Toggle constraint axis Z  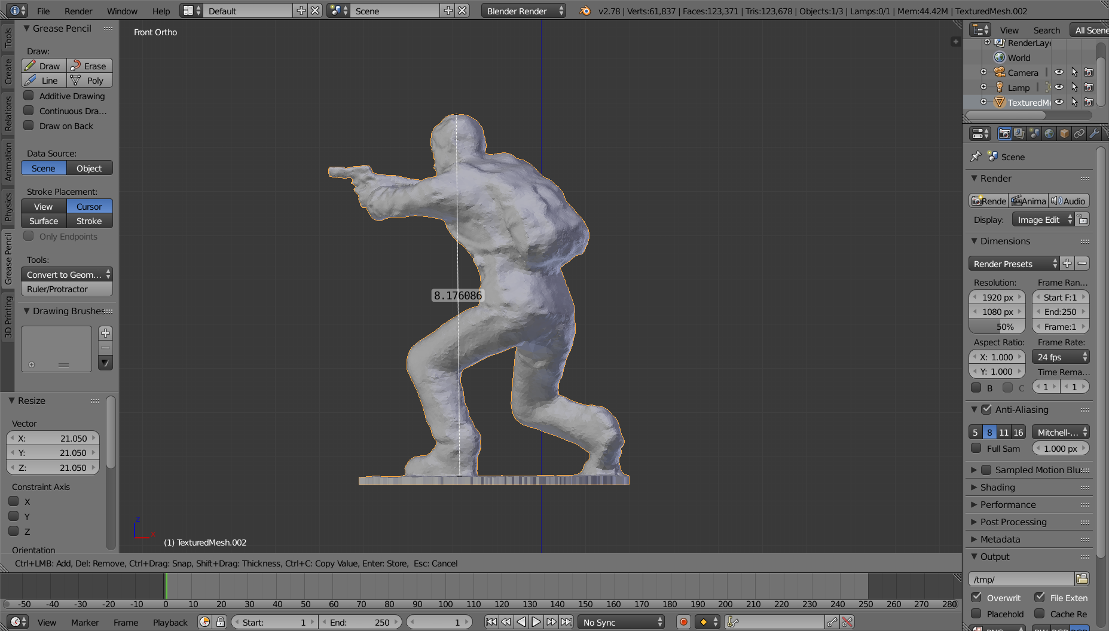(14, 531)
